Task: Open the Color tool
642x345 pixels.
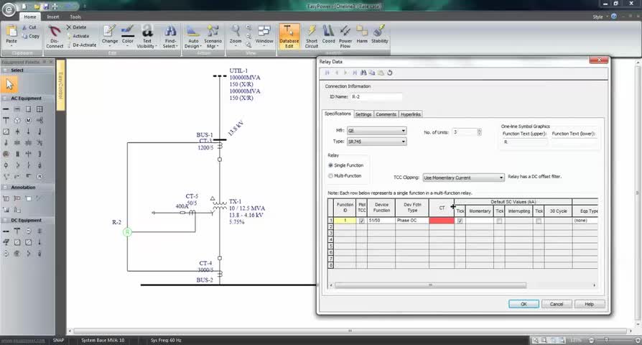Action: pos(128,34)
